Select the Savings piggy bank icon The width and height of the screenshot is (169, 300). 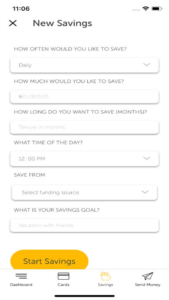[106, 276]
